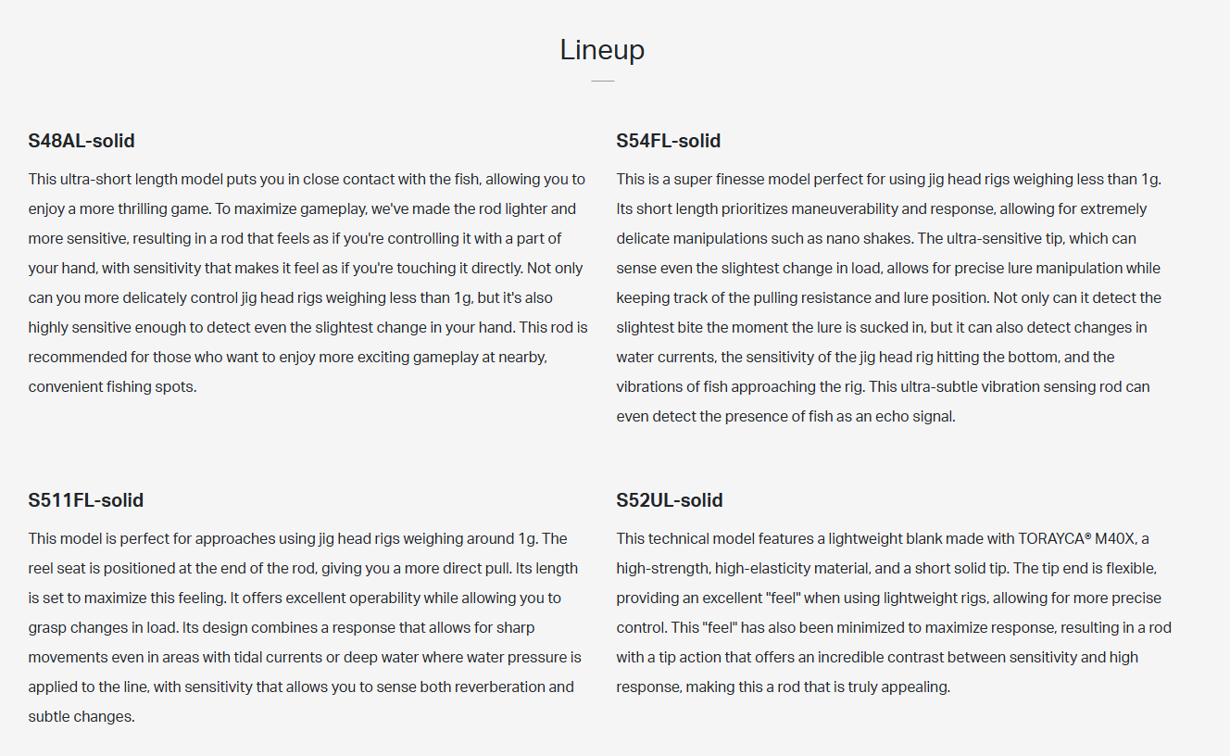Click the words "convenient fishing spots"
Screen dimensions: 1230x756
coord(112,386)
